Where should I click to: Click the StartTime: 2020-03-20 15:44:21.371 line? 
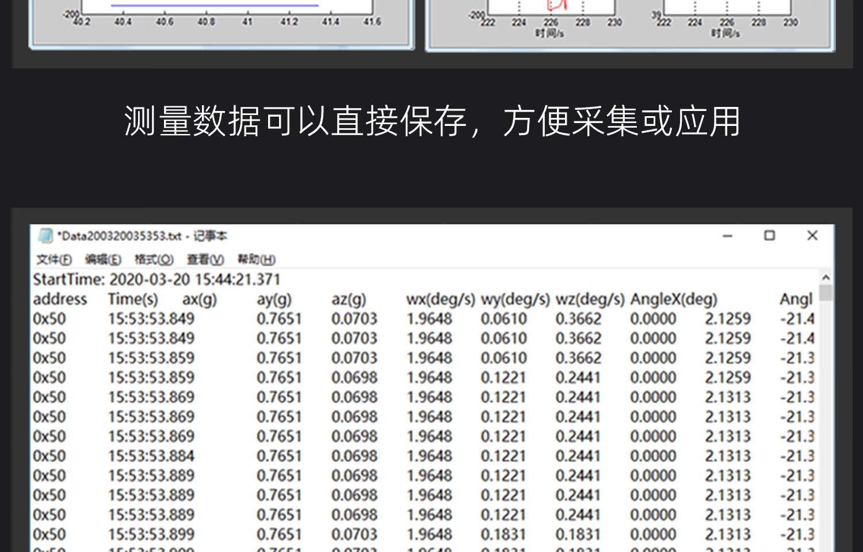[x=156, y=279]
